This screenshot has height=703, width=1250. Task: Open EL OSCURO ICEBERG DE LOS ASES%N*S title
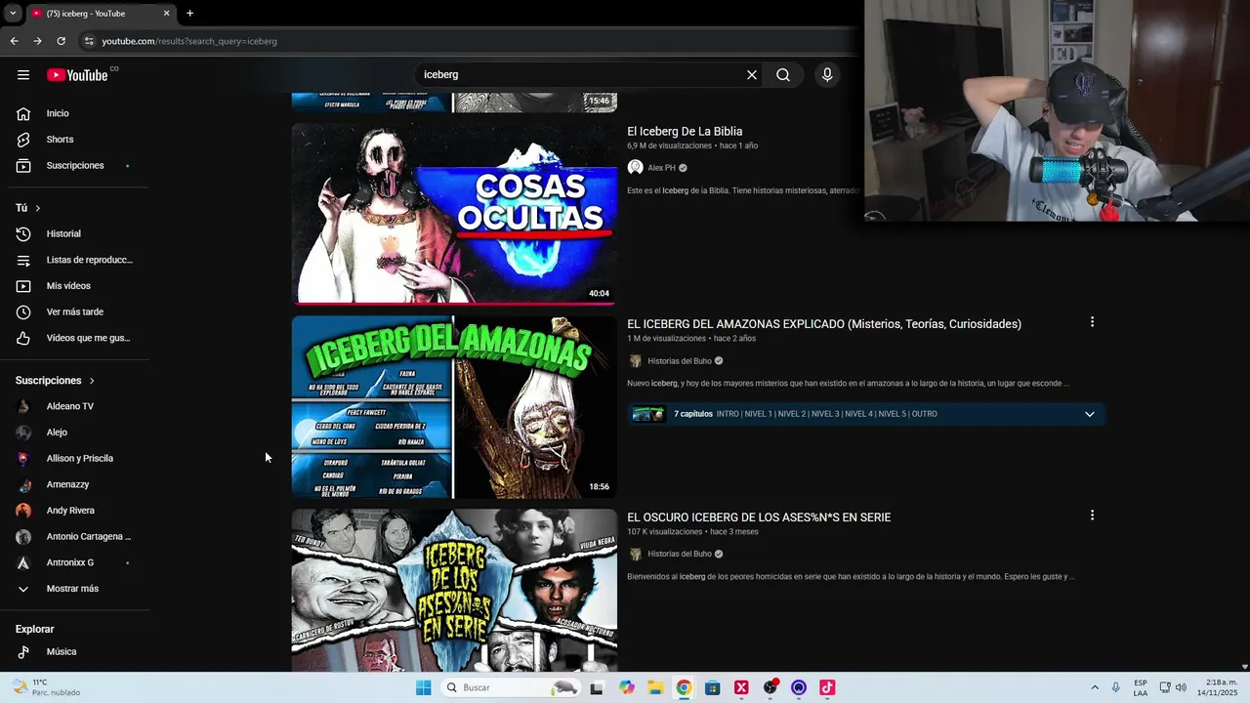pyautogui.click(x=759, y=517)
